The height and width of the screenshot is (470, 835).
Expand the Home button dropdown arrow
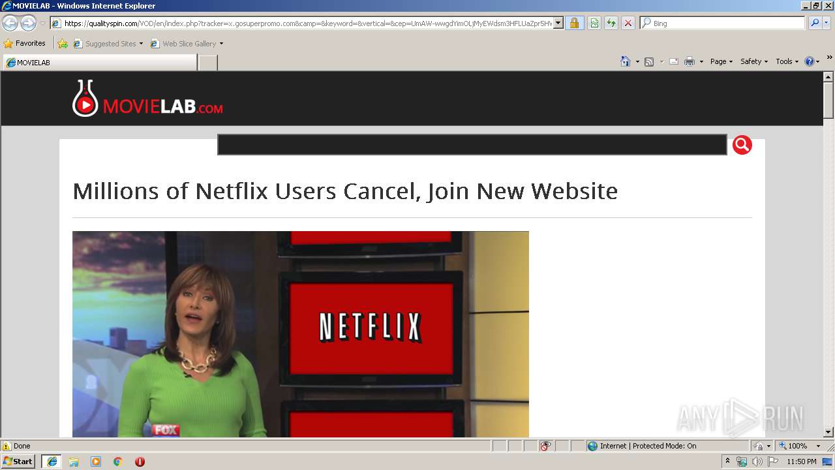[637, 61]
